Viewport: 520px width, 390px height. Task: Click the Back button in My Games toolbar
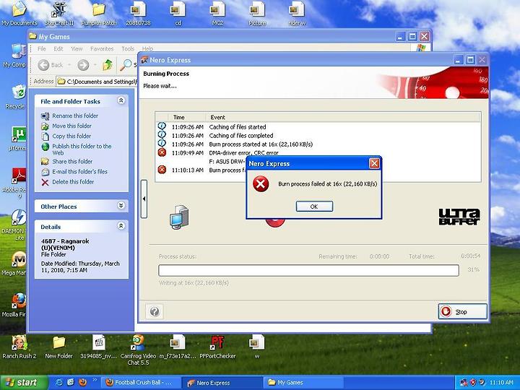pos(51,65)
